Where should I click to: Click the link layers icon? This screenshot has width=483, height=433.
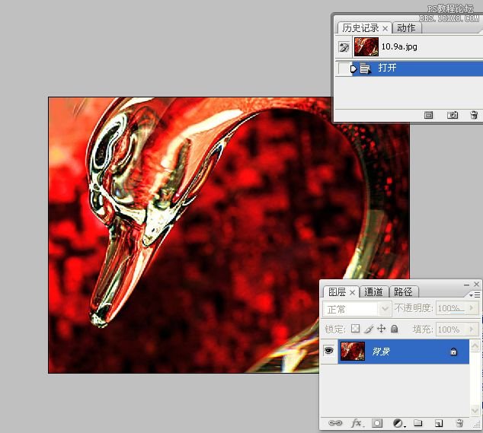(x=335, y=423)
